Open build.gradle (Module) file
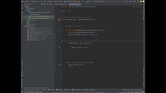 tap(39, 30)
